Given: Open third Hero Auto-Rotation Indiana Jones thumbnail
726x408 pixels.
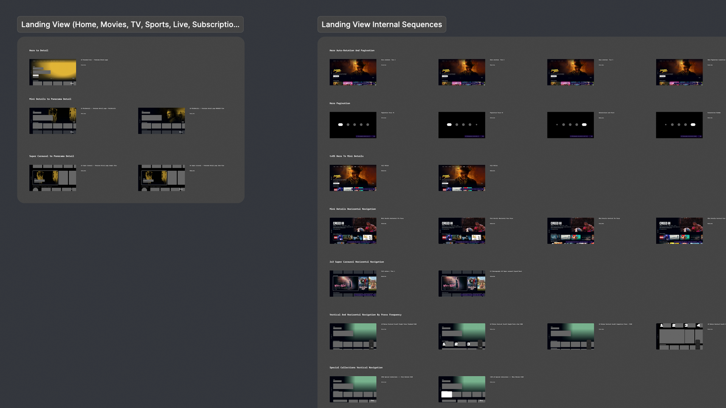Looking at the screenshot, I should (x=570, y=72).
